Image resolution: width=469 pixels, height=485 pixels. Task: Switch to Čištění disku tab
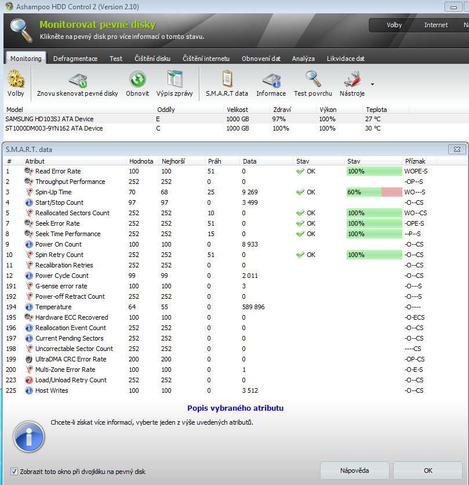coord(152,59)
